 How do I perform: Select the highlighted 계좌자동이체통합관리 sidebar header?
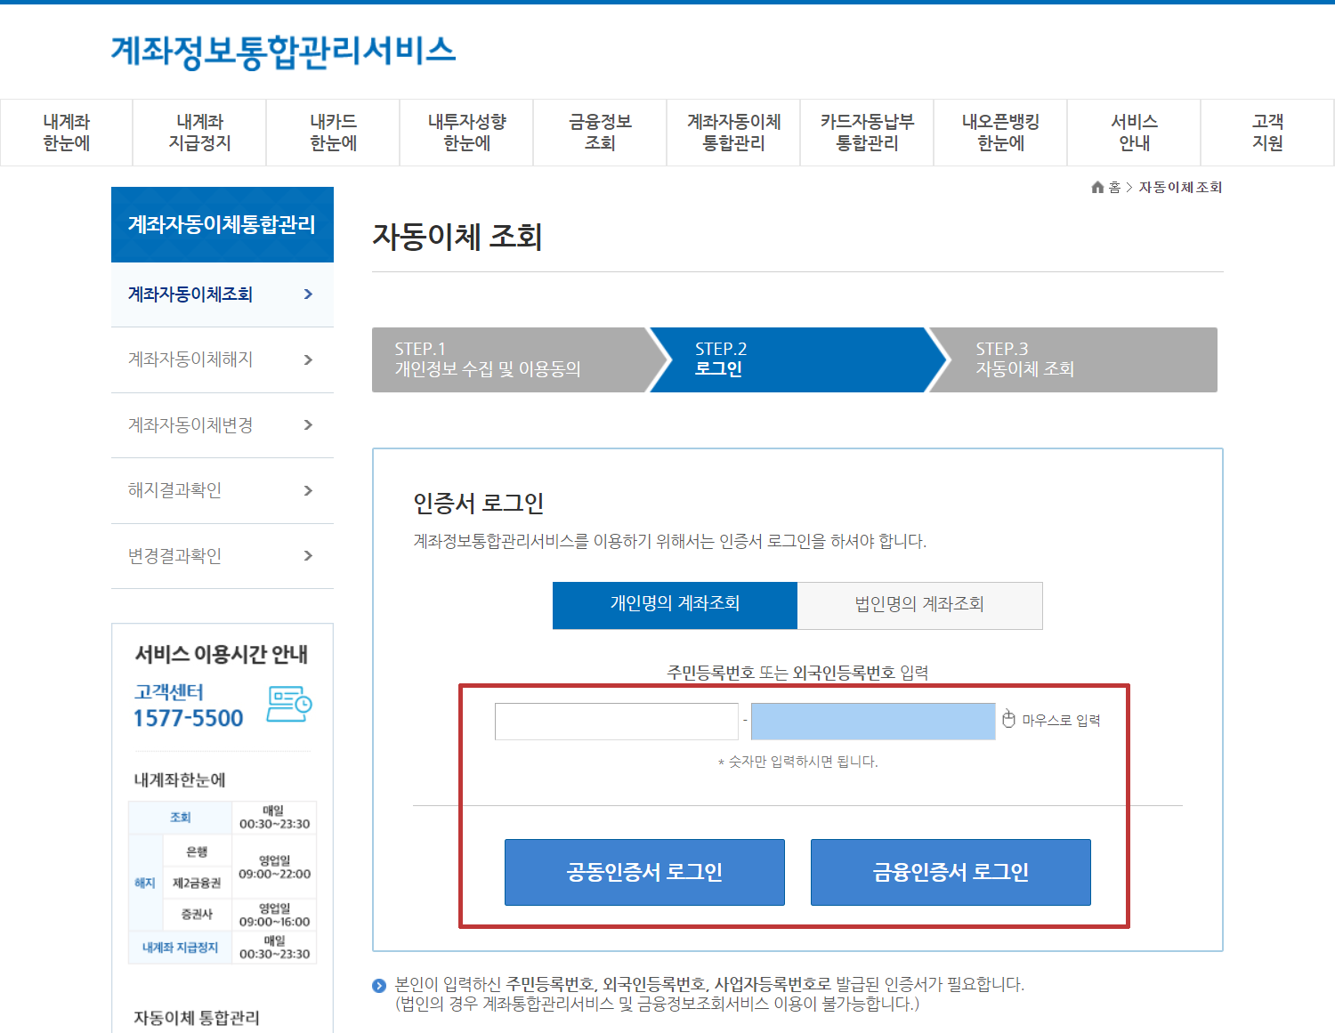click(222, 224)
